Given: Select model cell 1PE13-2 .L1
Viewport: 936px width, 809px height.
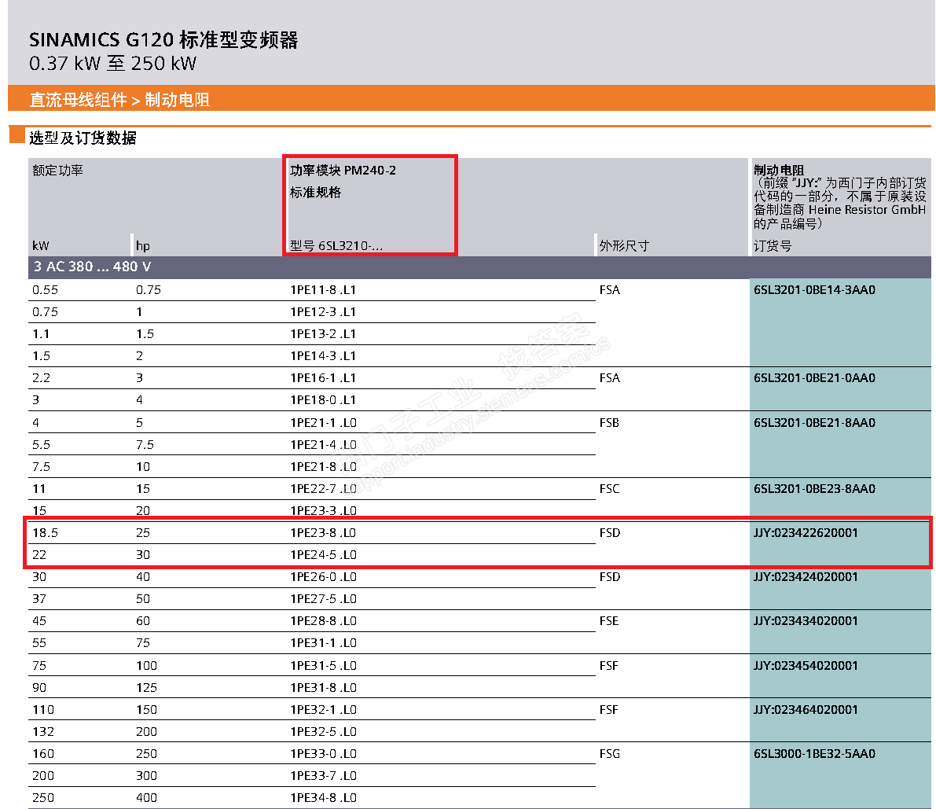Looking at the screenshot, I should [323, 334].
